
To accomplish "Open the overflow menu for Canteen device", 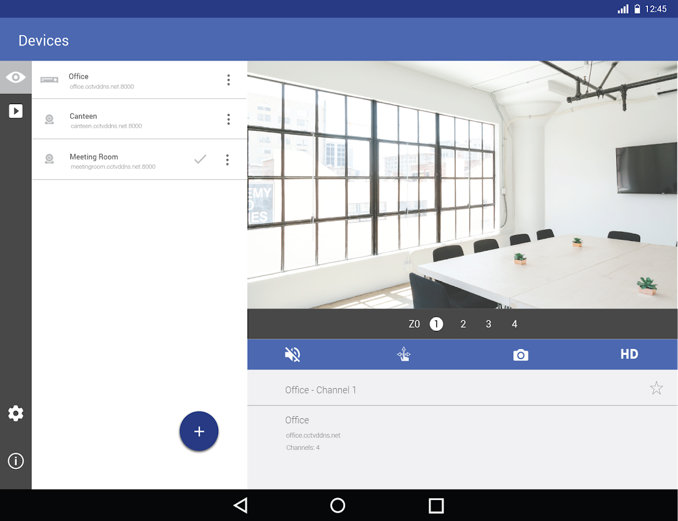I will pyautogui.click(x=228, y=119).
